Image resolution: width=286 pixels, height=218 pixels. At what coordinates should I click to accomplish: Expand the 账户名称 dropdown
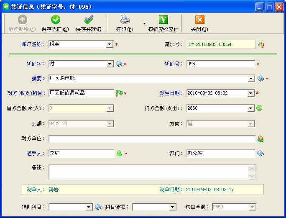pyautogui.click(x=110, y=44)
